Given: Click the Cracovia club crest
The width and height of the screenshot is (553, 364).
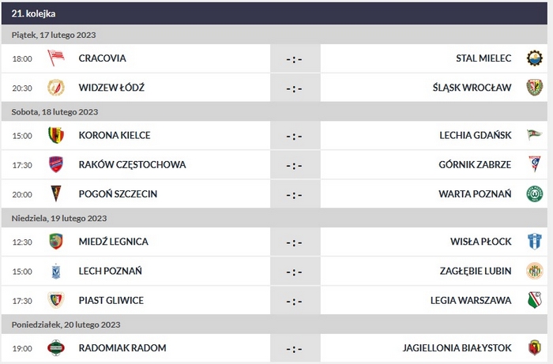Looking at the screenshot, I should click(x=55, y=58).
